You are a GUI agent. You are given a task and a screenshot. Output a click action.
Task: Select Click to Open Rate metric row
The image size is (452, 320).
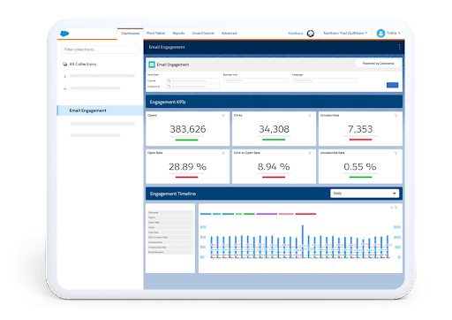[170, 237]
